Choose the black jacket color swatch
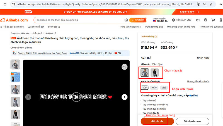 pyautogui.click(x=155, y=73)
